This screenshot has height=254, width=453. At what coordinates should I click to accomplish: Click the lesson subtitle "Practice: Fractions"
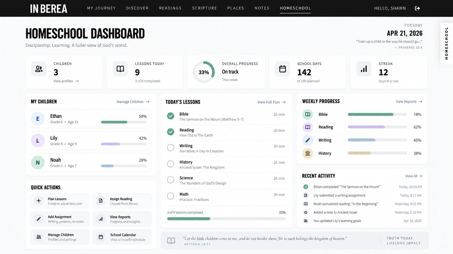[x=194, y=200]
